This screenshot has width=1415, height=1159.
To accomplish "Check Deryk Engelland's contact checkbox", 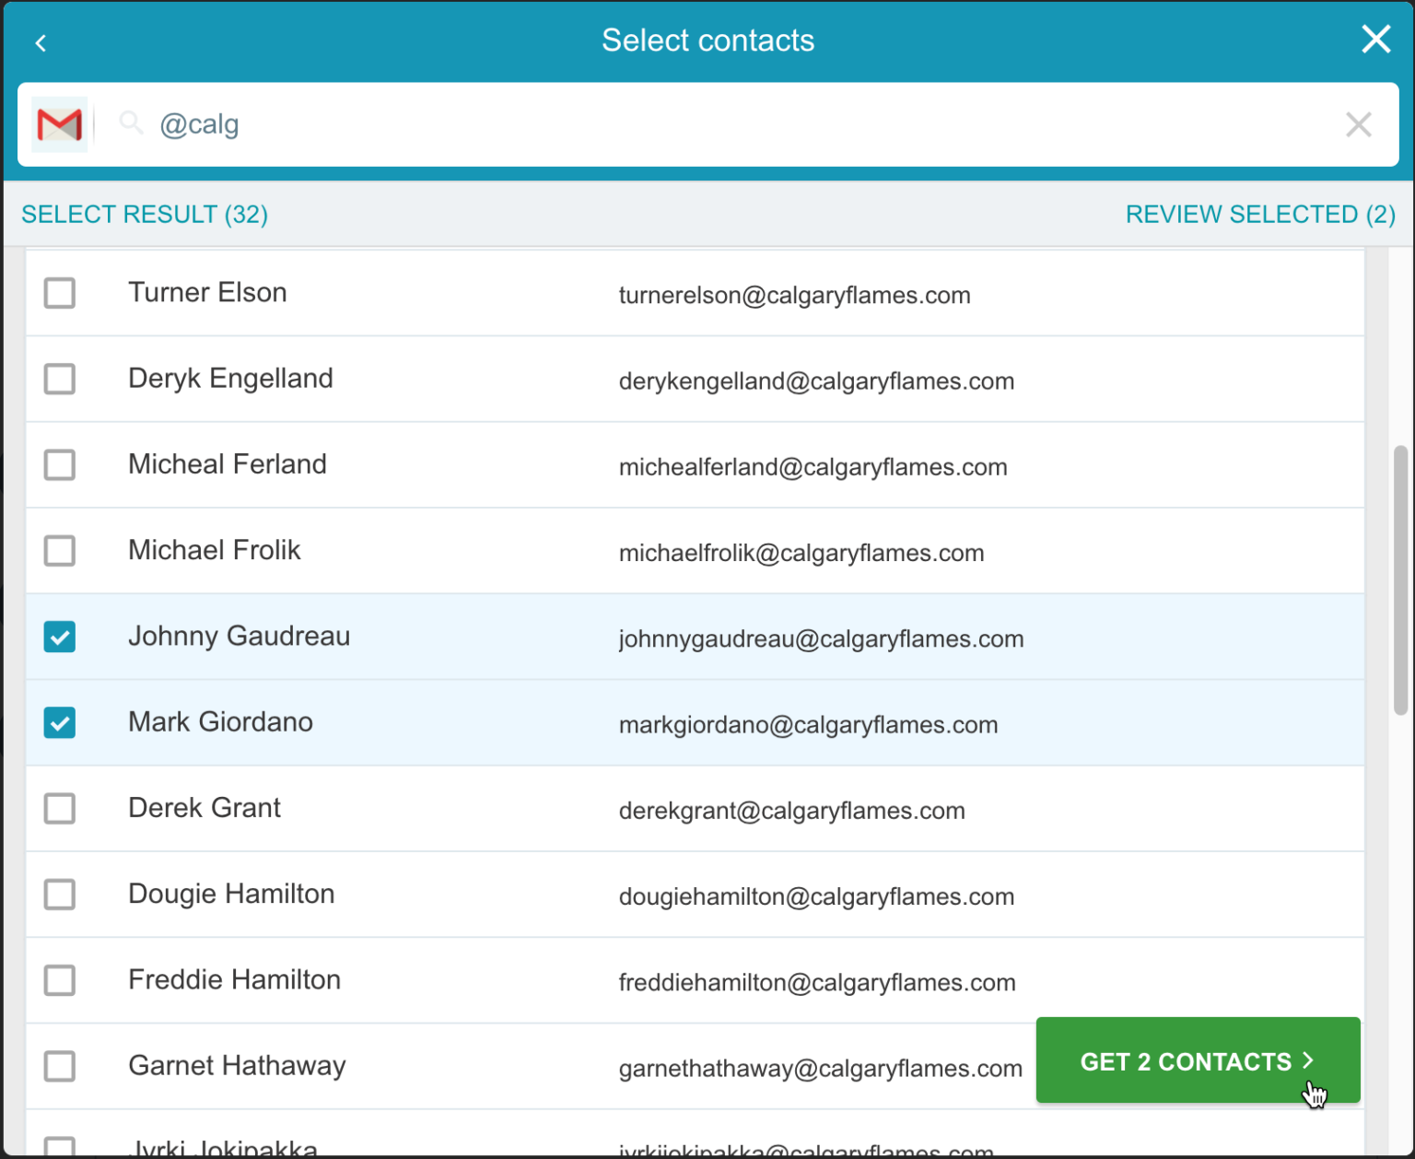I will 59,379.
